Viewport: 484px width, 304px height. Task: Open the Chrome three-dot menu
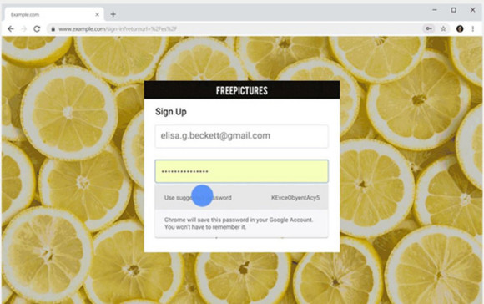click(x=473, y=28)
